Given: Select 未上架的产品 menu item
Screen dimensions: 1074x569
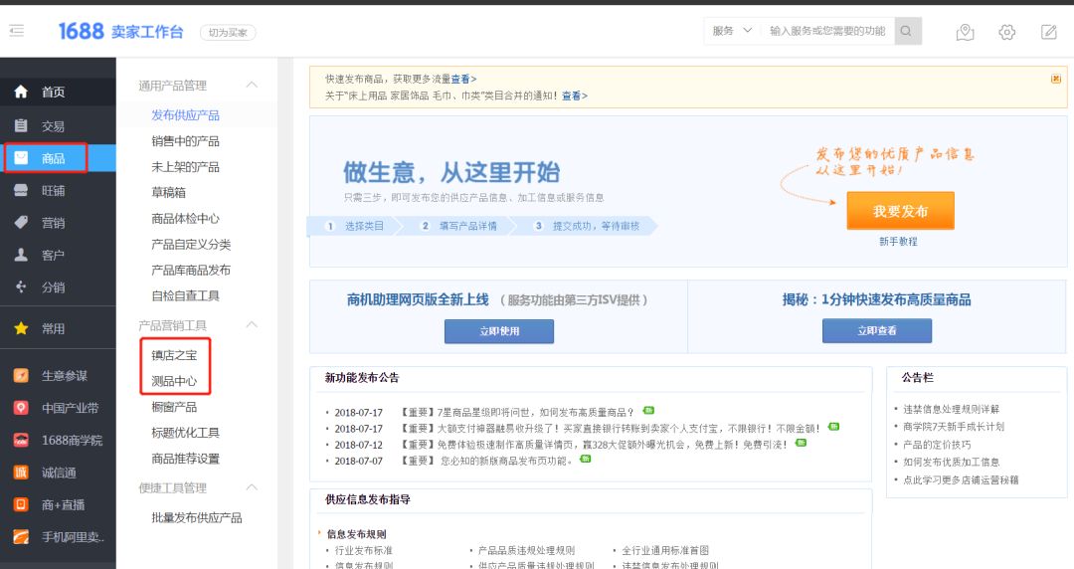Looking at the screenshot, I should [186, 167].
